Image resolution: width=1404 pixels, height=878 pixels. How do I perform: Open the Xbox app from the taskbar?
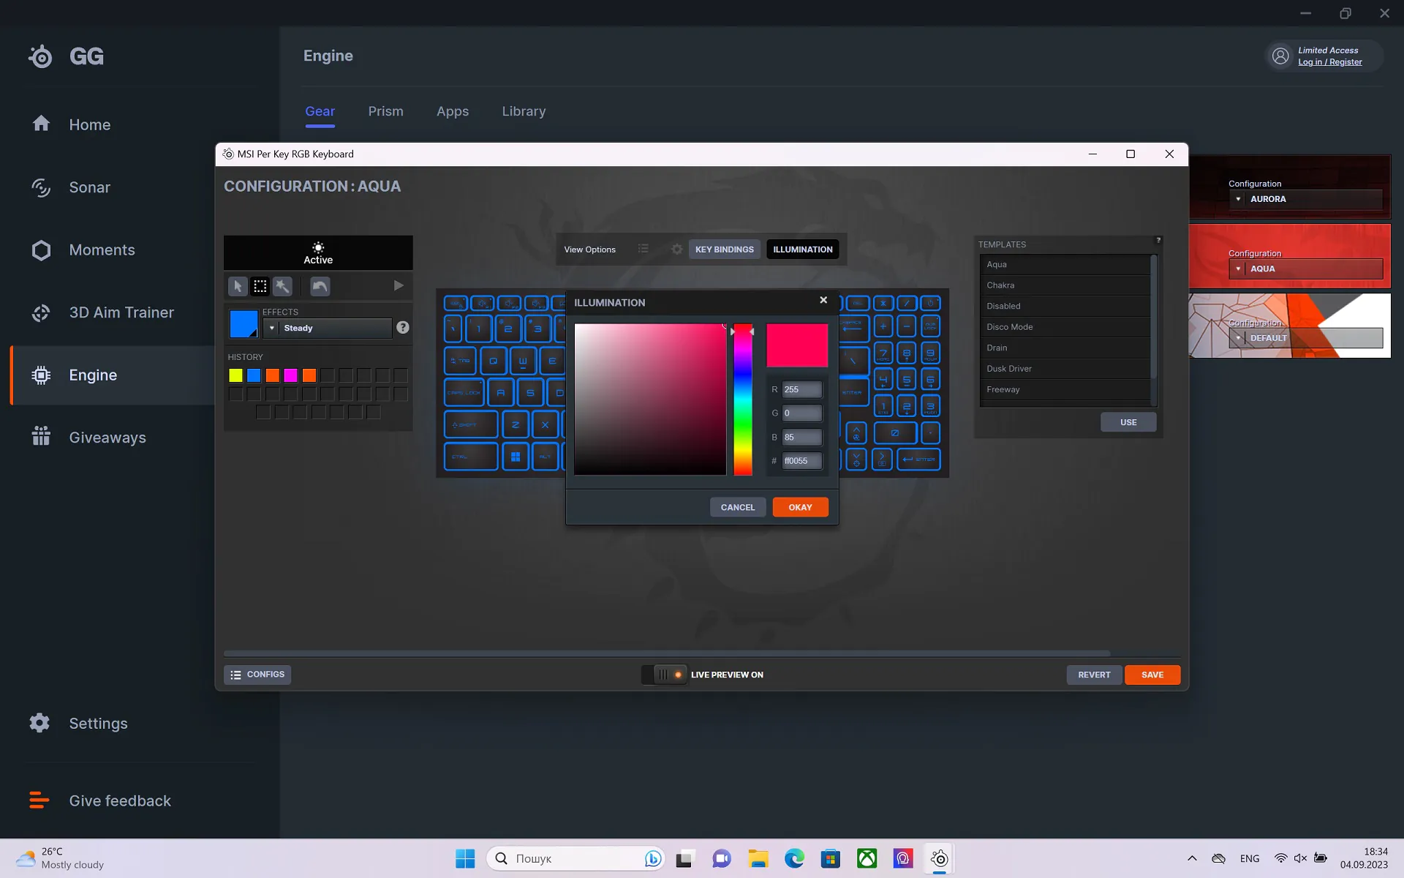click(x=867, y=858)
